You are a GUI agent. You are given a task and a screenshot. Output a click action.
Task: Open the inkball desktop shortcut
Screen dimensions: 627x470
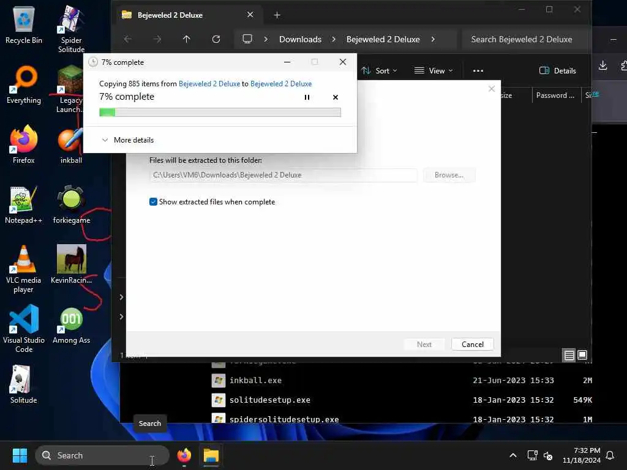(71, 146)
